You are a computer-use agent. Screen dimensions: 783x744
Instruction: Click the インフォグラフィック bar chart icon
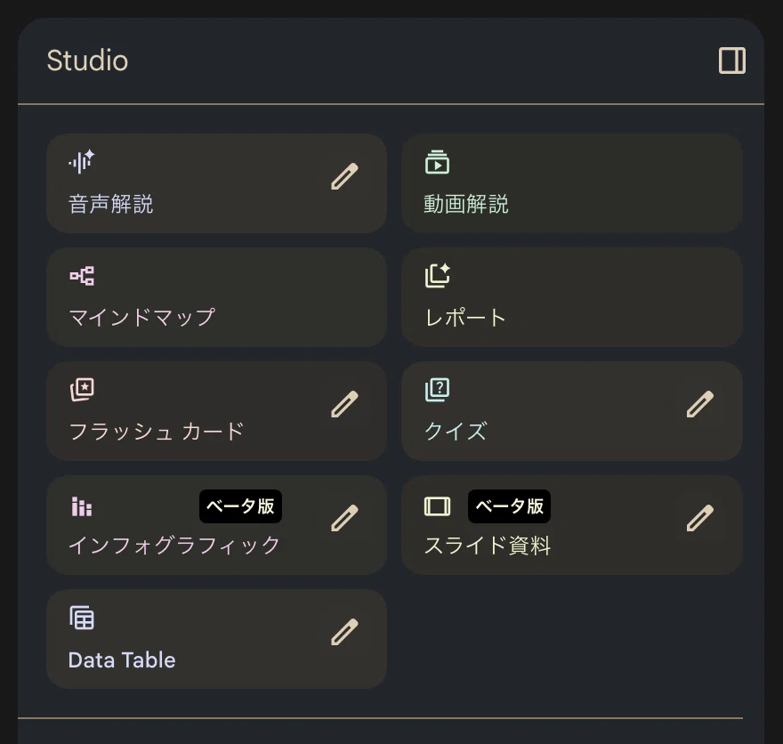coord(81,506)
